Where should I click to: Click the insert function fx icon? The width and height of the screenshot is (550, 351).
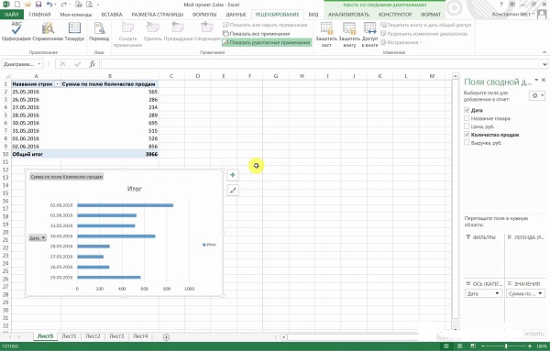(x=93, y=64)
